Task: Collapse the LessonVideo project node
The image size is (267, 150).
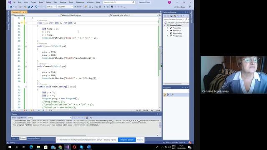Action: point(165,25)
